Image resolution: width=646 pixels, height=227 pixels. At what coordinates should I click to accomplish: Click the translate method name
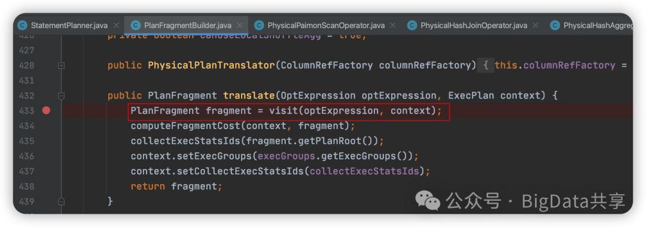tap(248, 96)
